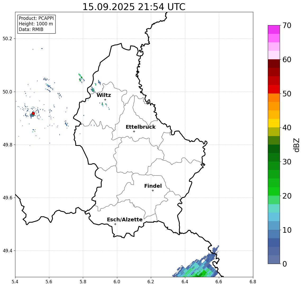Click the lowest slate-blue colorbar segment at 0

(274, 259)
